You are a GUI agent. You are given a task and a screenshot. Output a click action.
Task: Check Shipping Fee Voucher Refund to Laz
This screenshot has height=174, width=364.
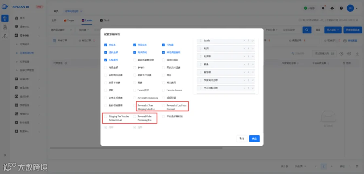coord(106,117)
